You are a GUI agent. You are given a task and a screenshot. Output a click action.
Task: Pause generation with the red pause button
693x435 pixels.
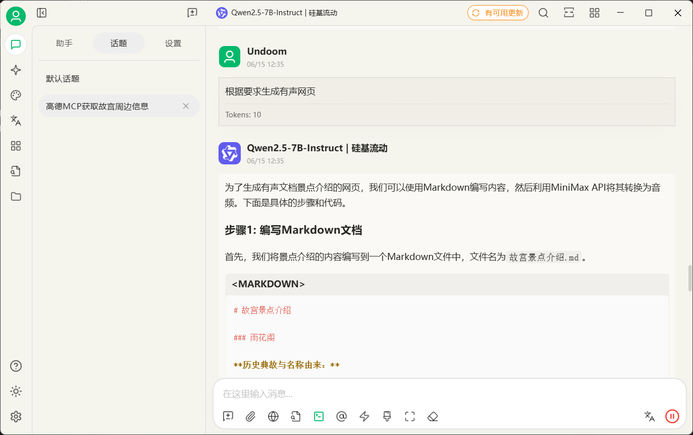[672, 416]
